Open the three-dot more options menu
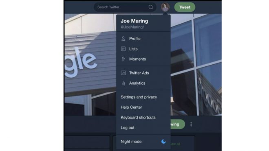 [191, 124]
